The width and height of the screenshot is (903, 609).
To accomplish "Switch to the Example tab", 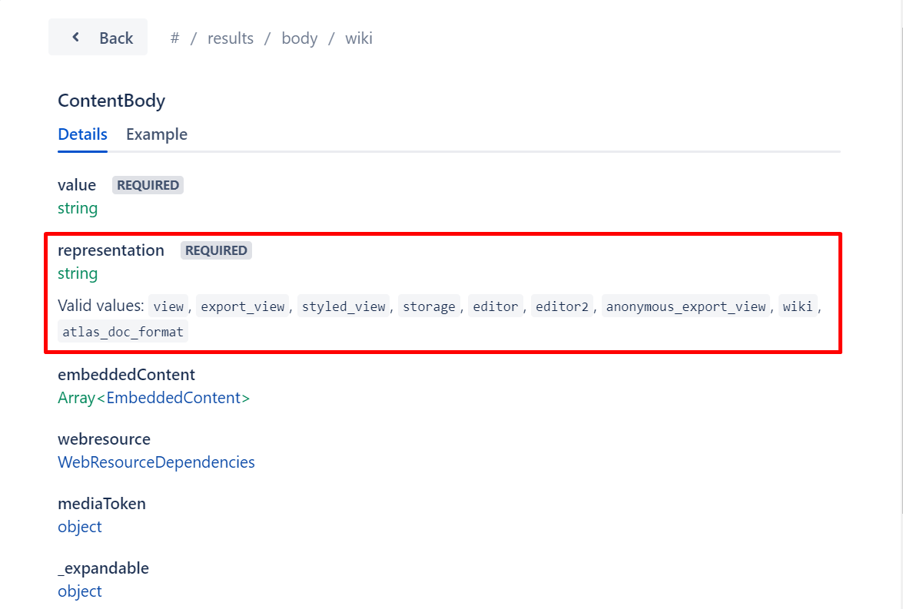I will [x=156, y=134].
